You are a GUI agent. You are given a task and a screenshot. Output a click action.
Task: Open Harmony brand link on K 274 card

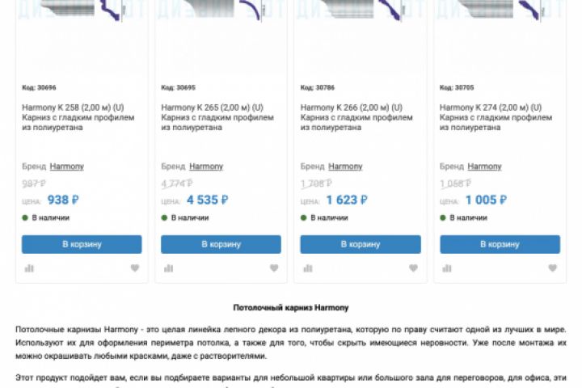point(485,167)
